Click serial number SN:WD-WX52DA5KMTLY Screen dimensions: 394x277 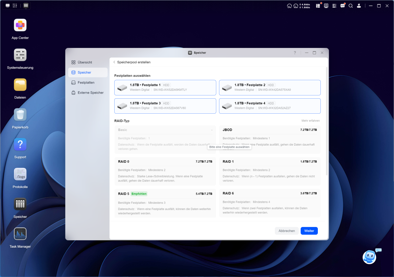click(170, 90)
